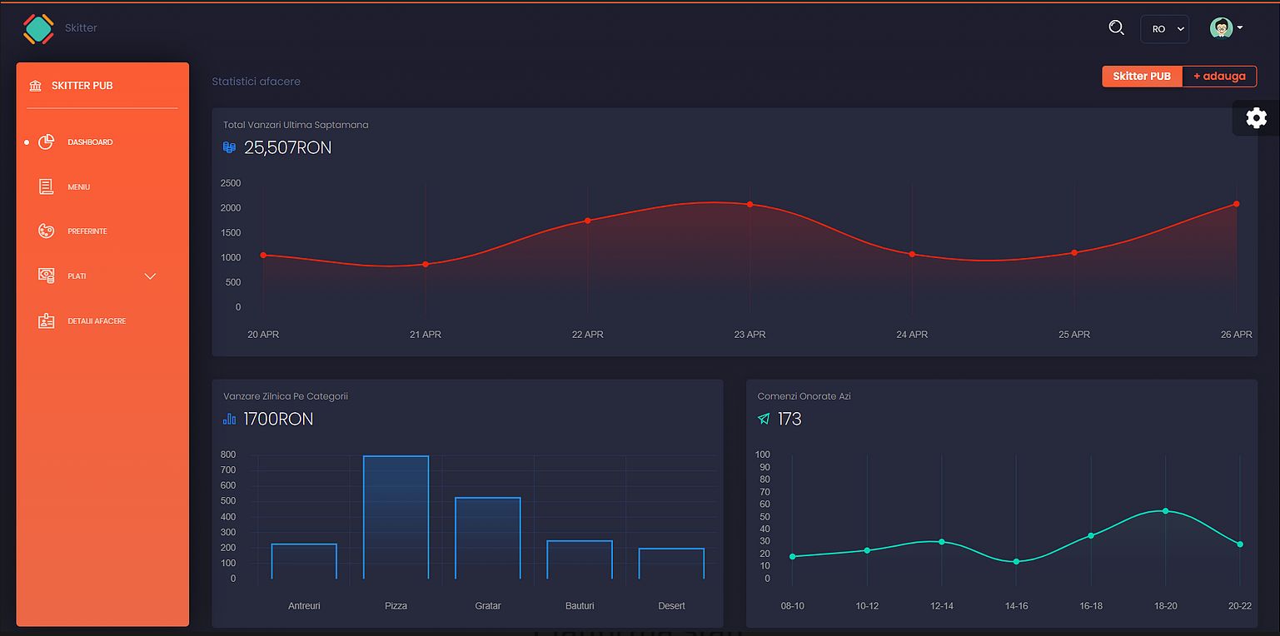Screen dimensions: 1280x636
Task: Click the 23 APR point on sales chart
Action: (750, 204)
